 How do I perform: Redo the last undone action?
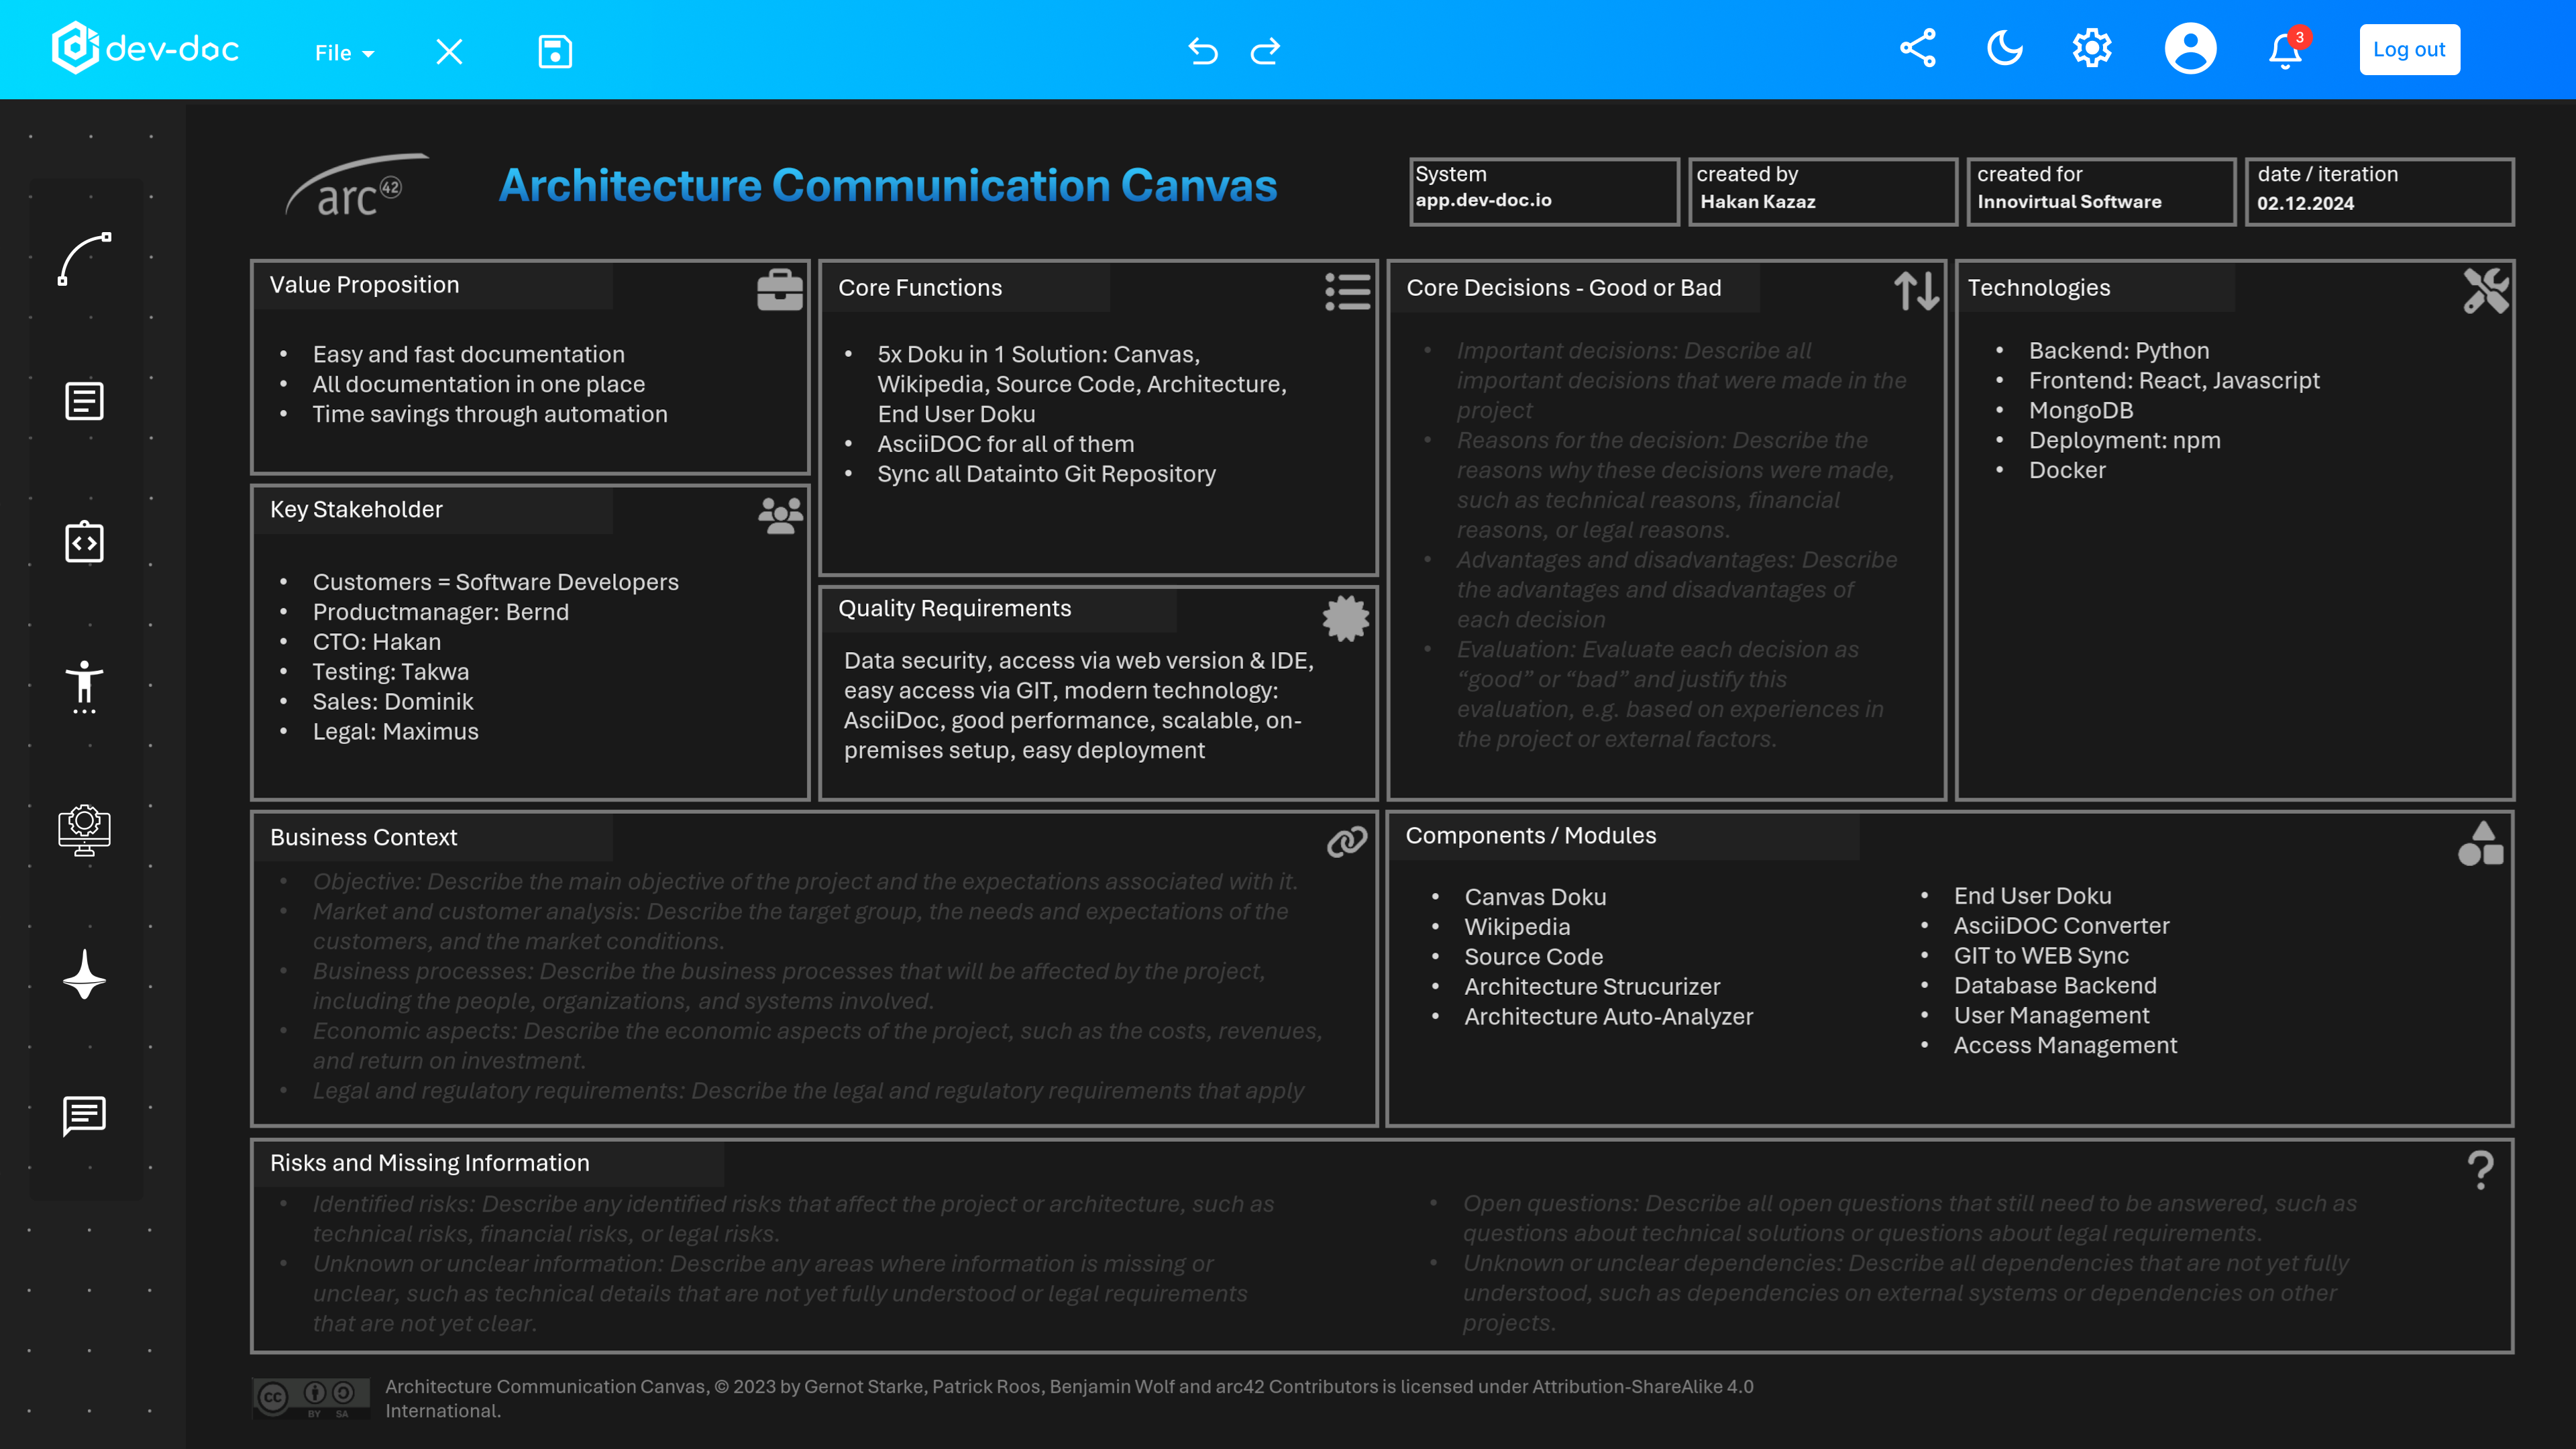click(1265, 51)
